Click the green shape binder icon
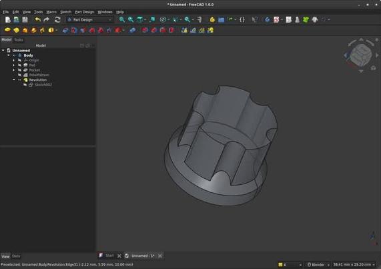The image size is (381, 269). click(x=306, y=19)
